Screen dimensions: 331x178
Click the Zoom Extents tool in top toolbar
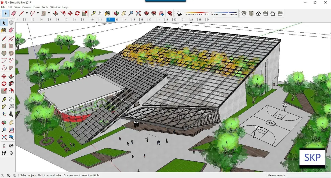pyautogui.click(x=138, y=13)
